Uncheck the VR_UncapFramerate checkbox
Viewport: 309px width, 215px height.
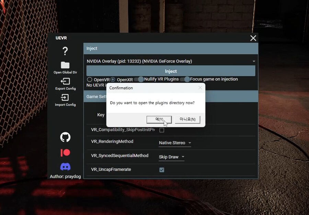coord(162,169)
